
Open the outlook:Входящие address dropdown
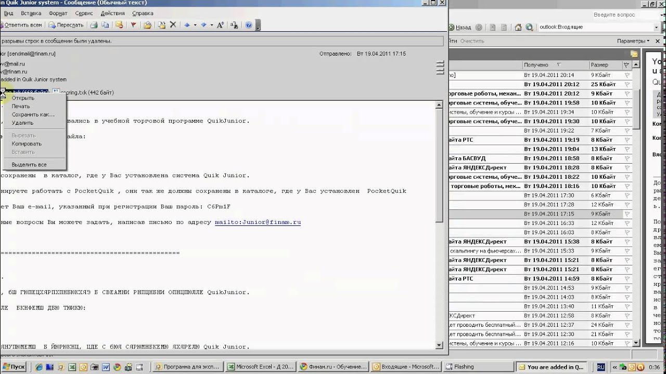(x=657, y=27)
